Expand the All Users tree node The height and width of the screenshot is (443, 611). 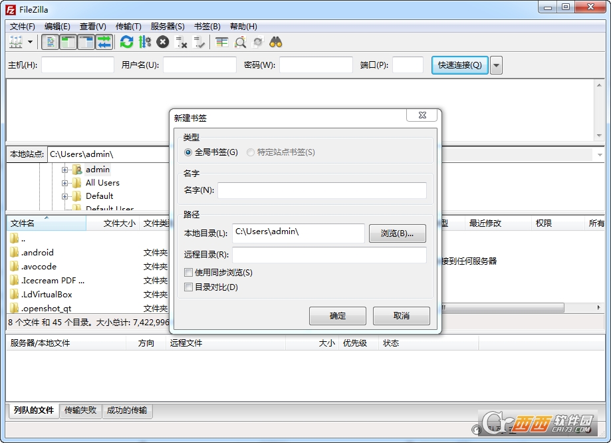(64, 183)
